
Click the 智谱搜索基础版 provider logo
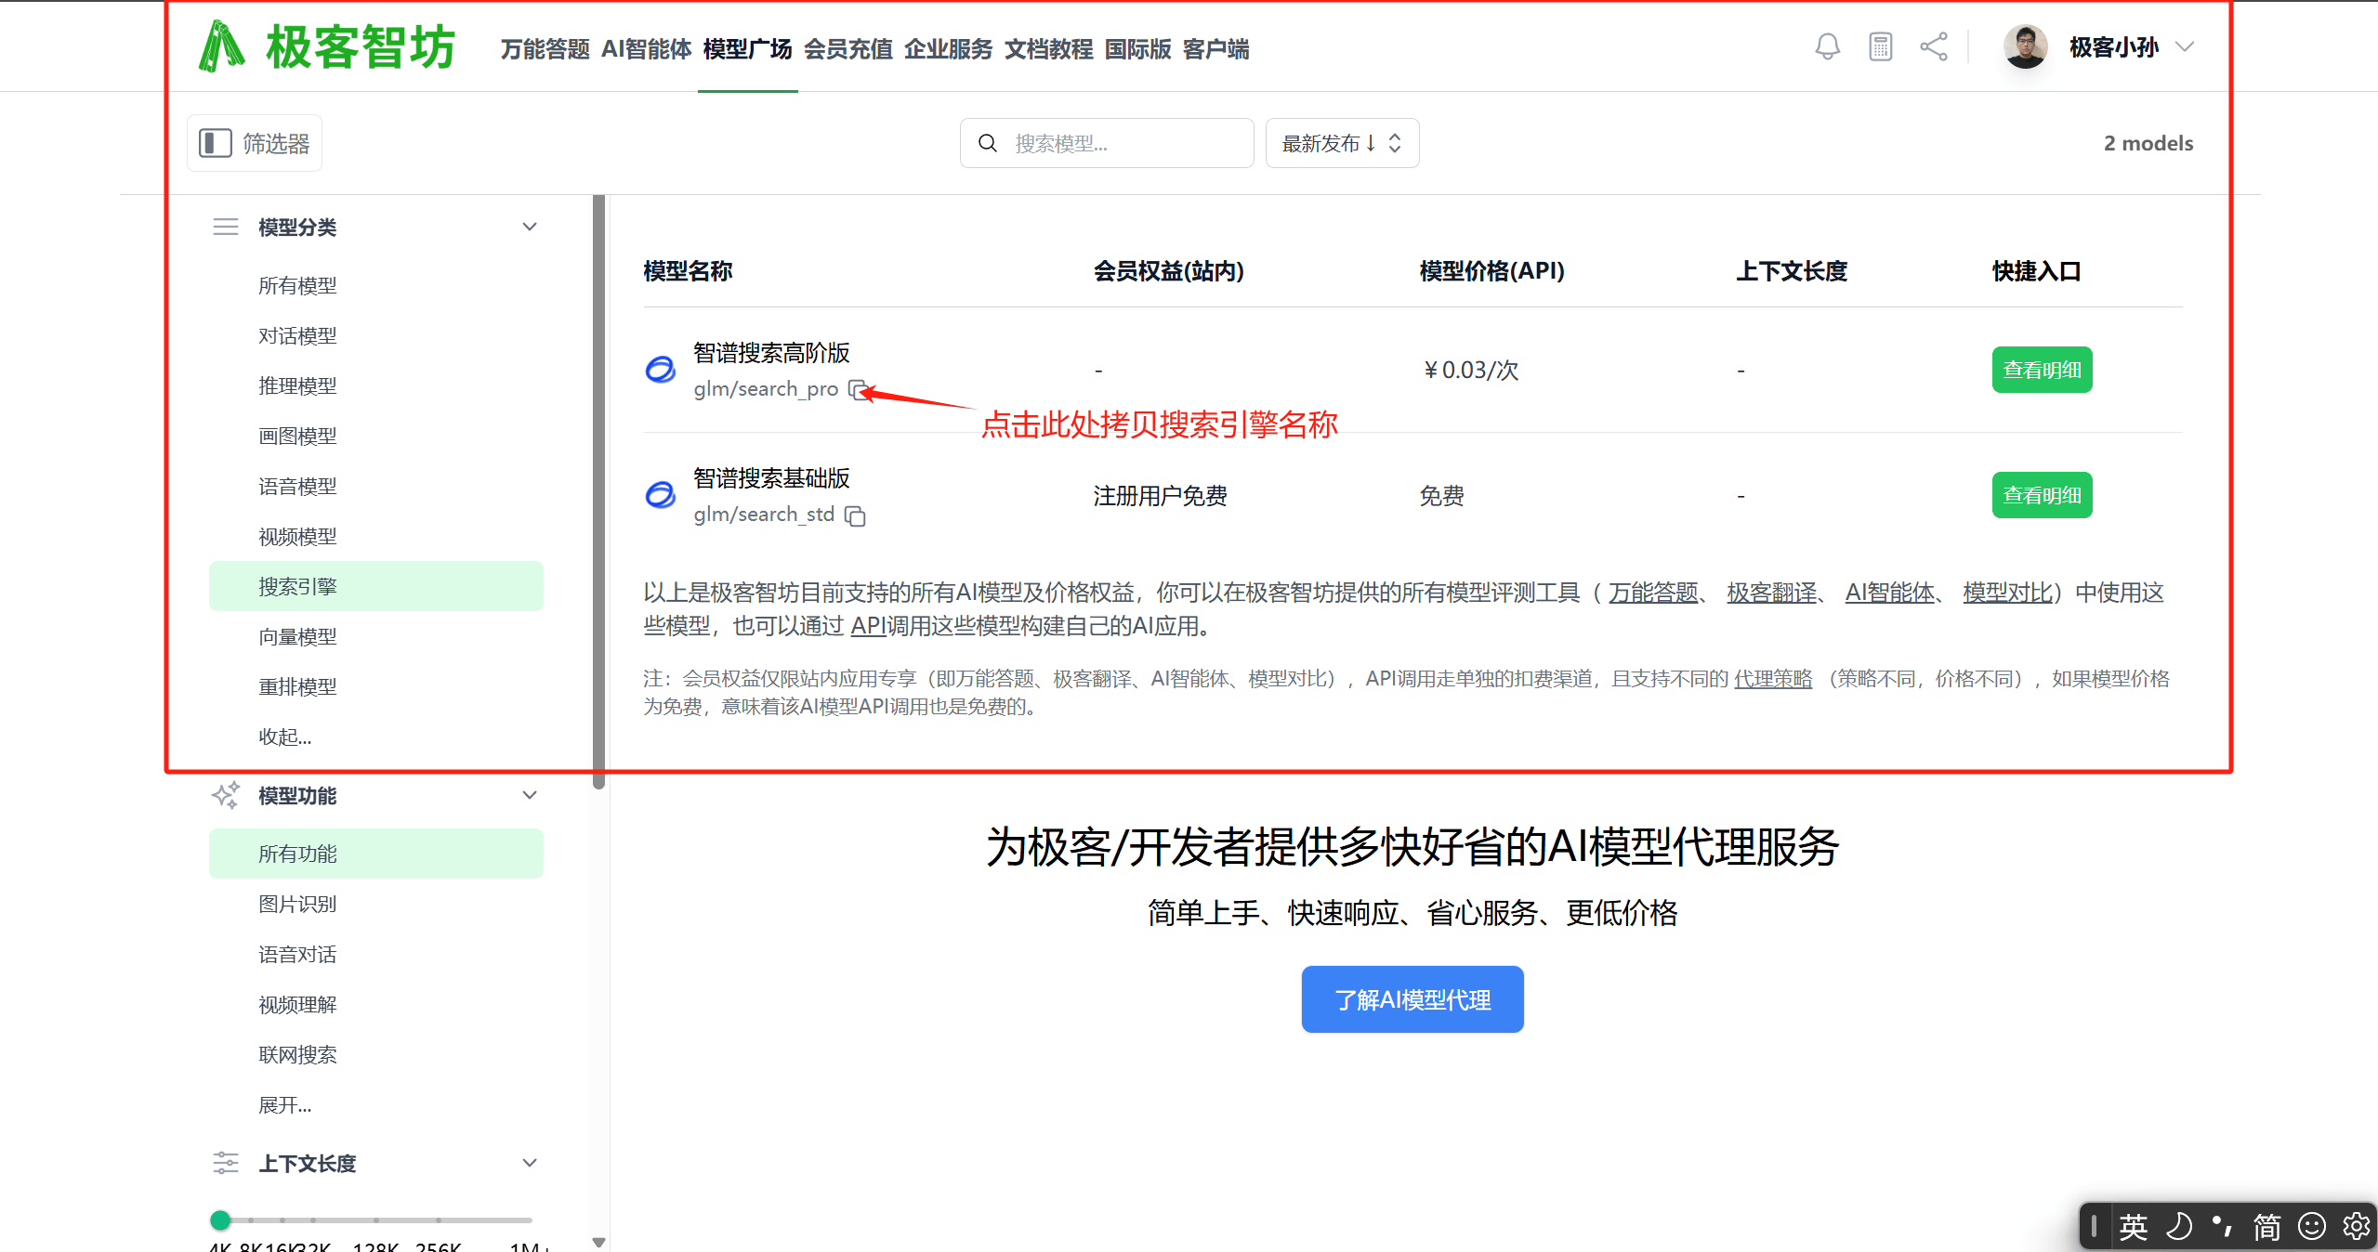pos(661,495)
